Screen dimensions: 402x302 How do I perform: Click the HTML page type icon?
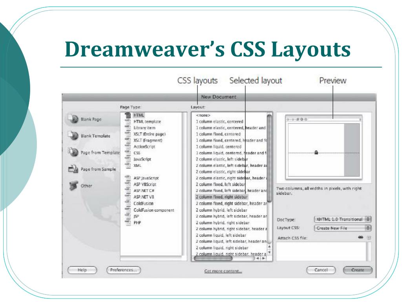click(x=128, y=115)
